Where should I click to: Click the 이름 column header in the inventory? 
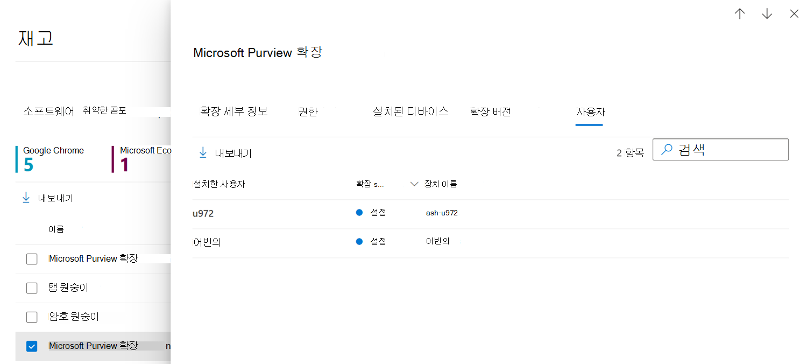coord(56,229)
